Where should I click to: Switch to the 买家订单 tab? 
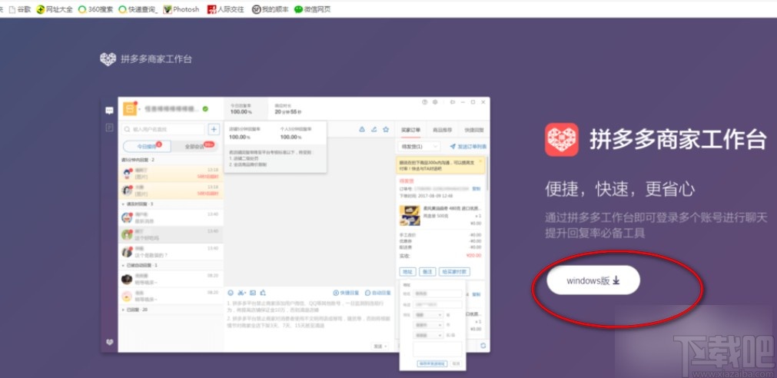[x=411, y=130]
